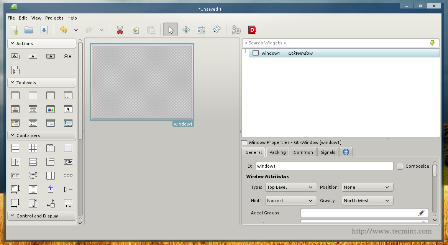Open the Projects menu
The height and width of the screenshot is (245, 448).
click(54, 18)
